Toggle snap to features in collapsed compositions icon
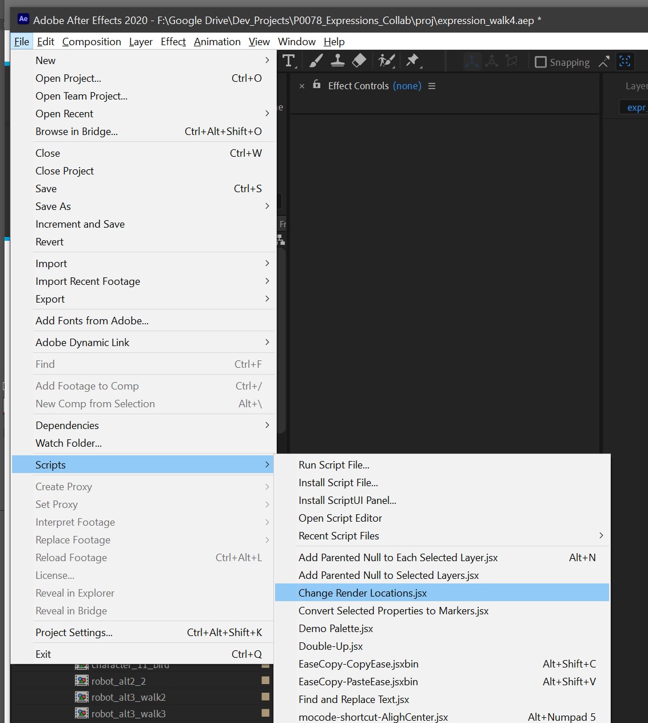The width and height of the screenshot is (648, 723). 625,61
